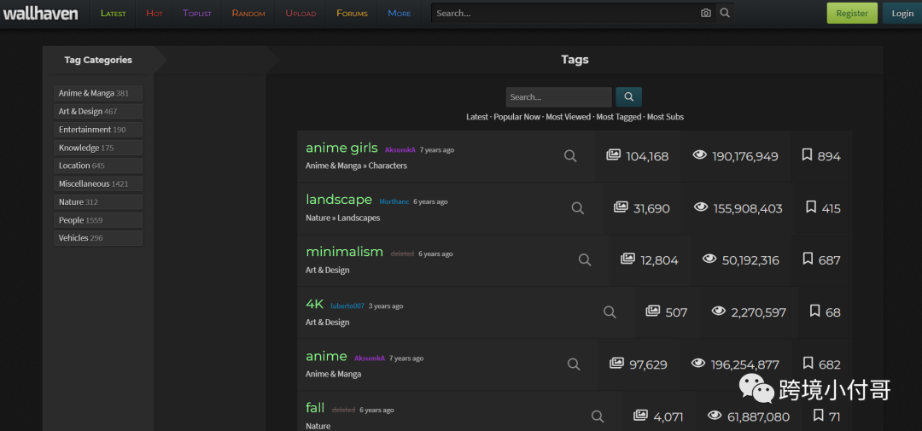Open Anime & Manga » Characters category link
The image size is (922, 431).
click(356, 166)
